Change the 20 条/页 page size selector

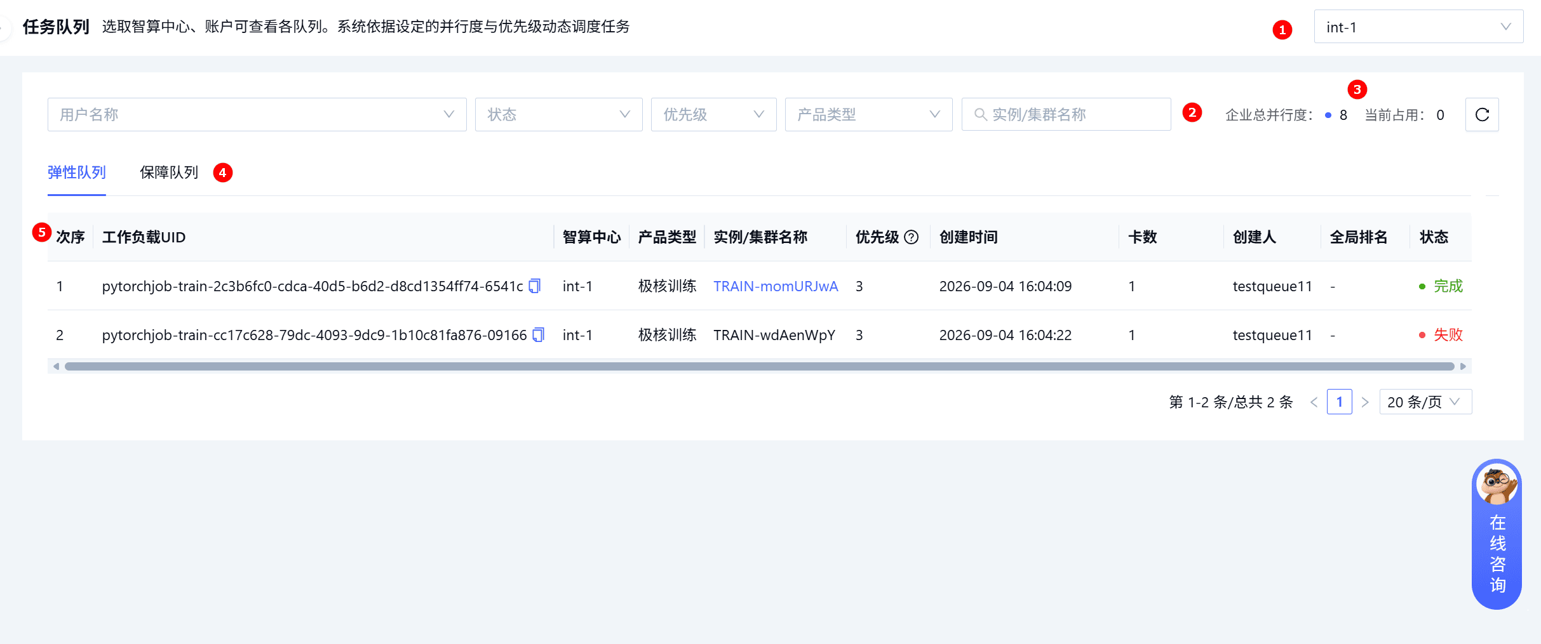(x=1425, y=402)
